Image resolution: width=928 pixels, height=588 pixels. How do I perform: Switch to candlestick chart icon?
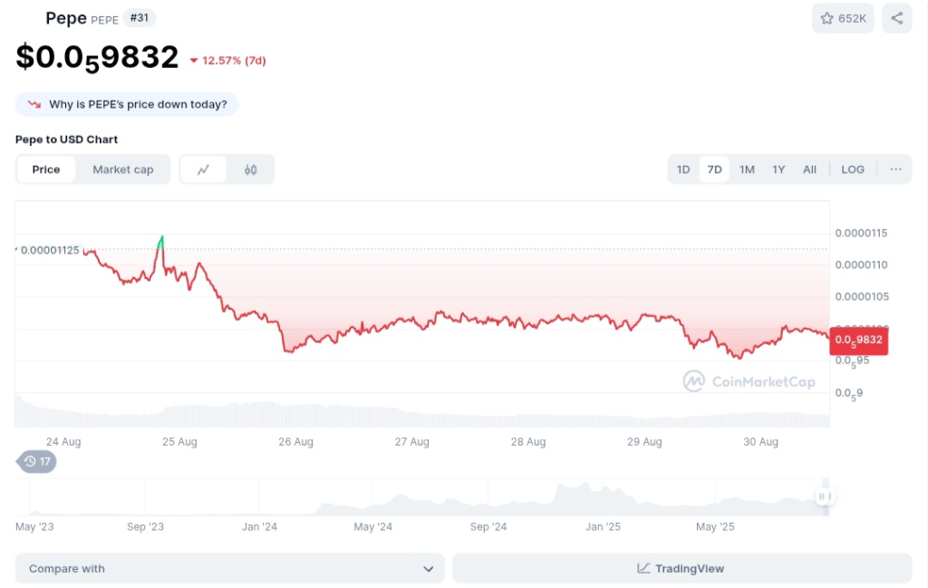pos(251,169)
